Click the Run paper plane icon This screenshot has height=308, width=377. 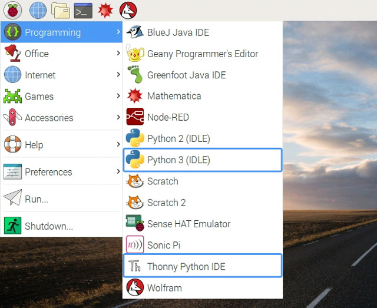coord(13,197)
